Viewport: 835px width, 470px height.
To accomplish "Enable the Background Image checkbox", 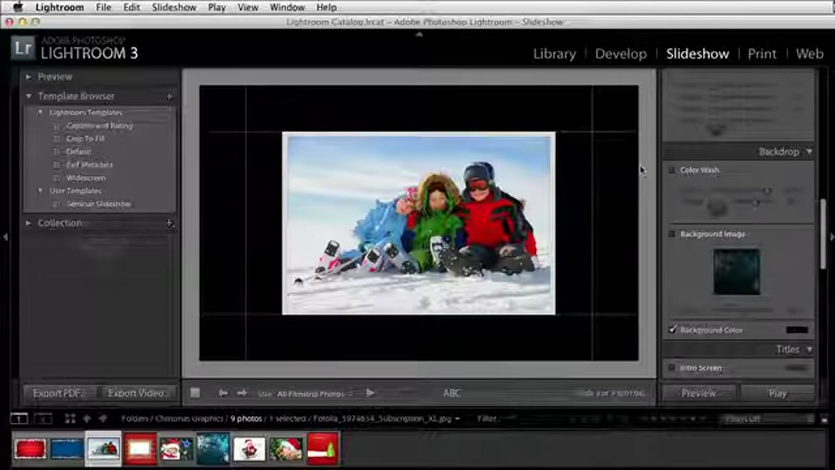I will [672, 234].
